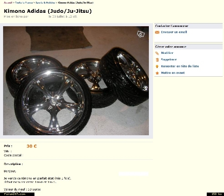Viewport: 224px width, 196px height.
Task: Click the orange up-arrow Remonter icon
Action: pyautogui.click(x=157, y=66)
